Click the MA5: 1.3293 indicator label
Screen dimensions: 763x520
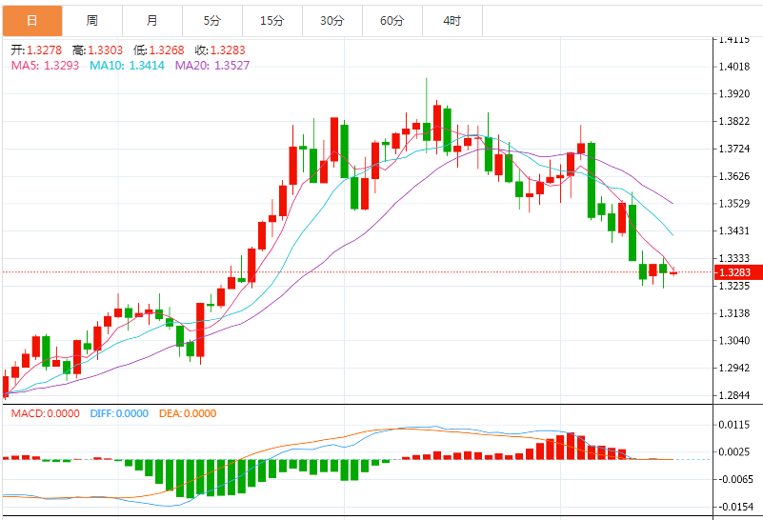coord(46,66)
